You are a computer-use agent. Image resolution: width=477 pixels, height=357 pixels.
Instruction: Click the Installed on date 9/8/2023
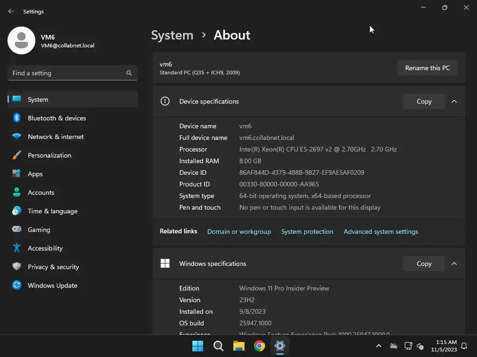click(252, 311)
